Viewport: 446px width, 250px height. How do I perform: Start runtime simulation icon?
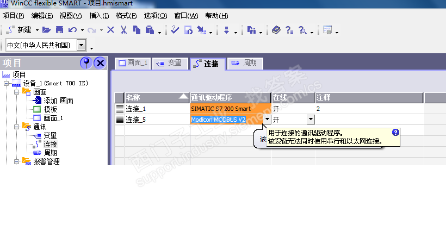[188, 30]
